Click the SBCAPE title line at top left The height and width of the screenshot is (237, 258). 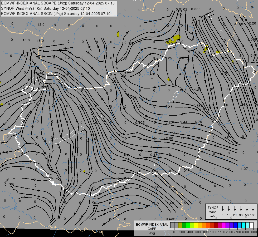[x=58, y=3]
